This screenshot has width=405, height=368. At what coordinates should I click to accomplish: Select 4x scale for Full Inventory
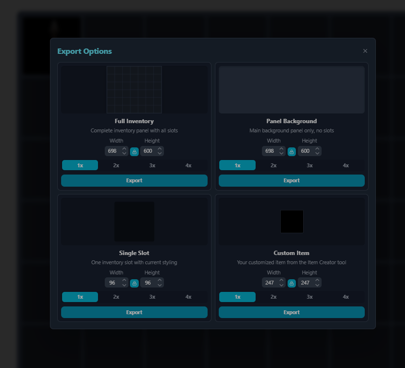(x=189, y=165)
